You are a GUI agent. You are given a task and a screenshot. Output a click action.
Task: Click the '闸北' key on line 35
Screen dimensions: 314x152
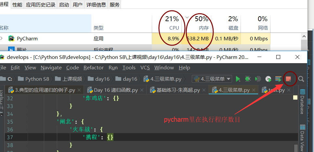pos(65,121)
